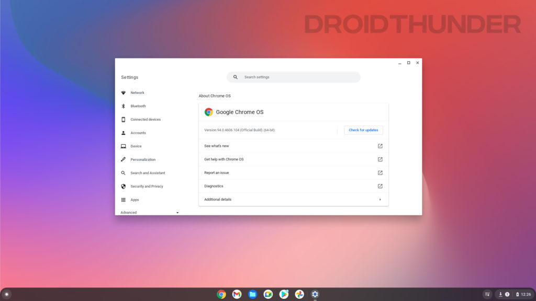Open the launcher circle button
Viewport: 536px width, 301px height.
coord(6,294)
